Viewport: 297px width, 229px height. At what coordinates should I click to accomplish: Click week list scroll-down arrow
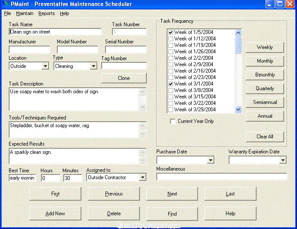[238, 109]
